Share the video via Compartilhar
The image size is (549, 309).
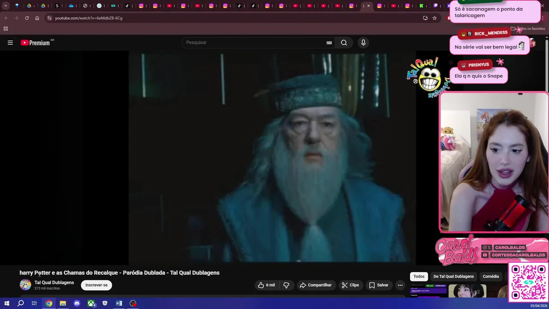[316, 285]
